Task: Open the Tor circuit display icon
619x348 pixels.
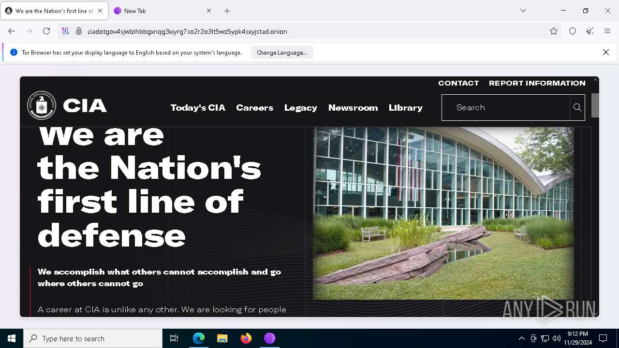Action: [x=65, y=31]
